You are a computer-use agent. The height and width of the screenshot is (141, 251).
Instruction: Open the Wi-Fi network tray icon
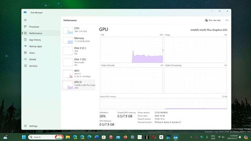(220, 137)
